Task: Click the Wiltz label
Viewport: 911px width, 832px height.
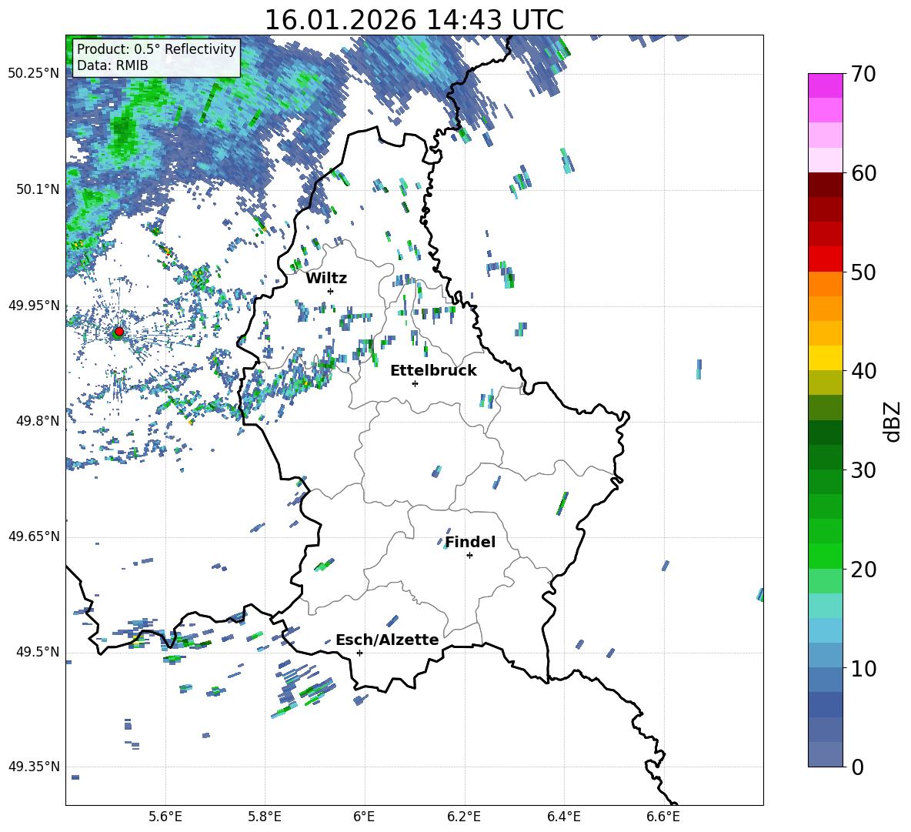Action: [x=326, y=279]
